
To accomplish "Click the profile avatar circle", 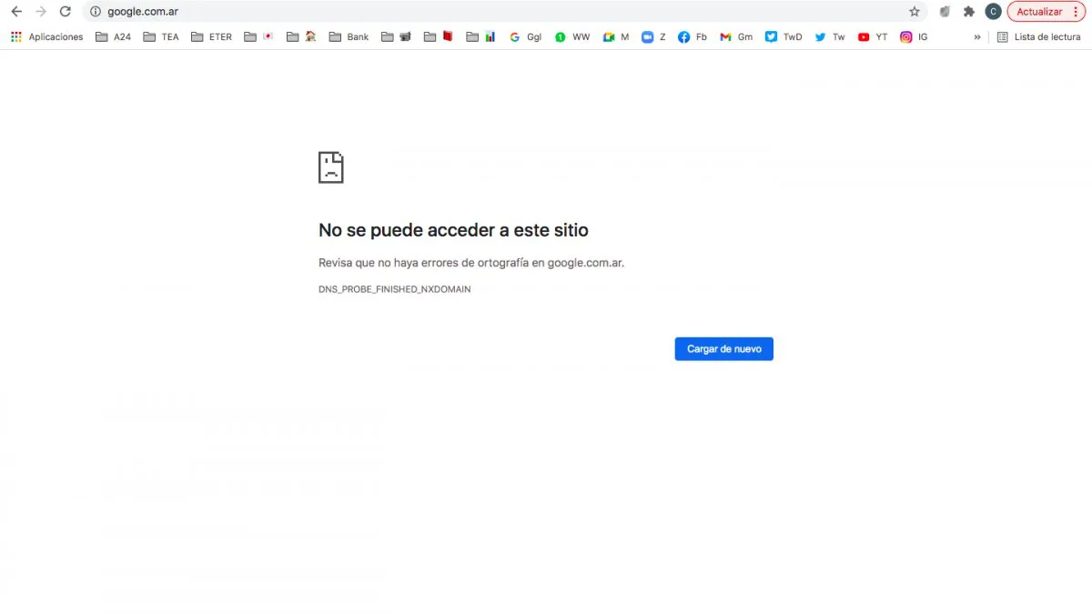I will (x=993, y=11).
